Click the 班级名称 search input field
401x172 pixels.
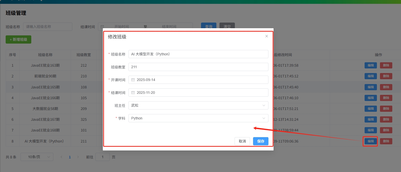[47, 27]
